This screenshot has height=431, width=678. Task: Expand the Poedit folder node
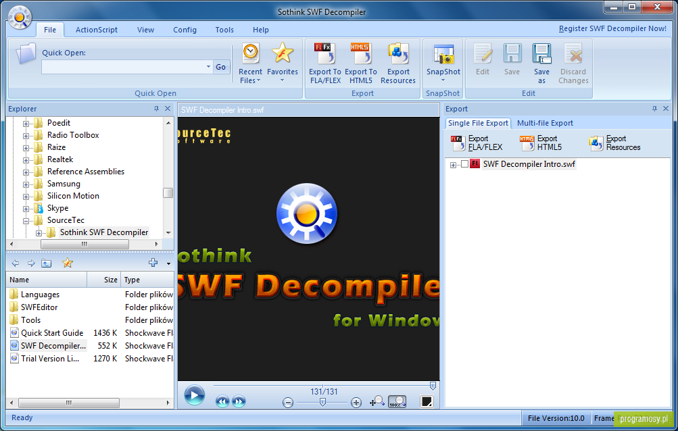point(26,124)
